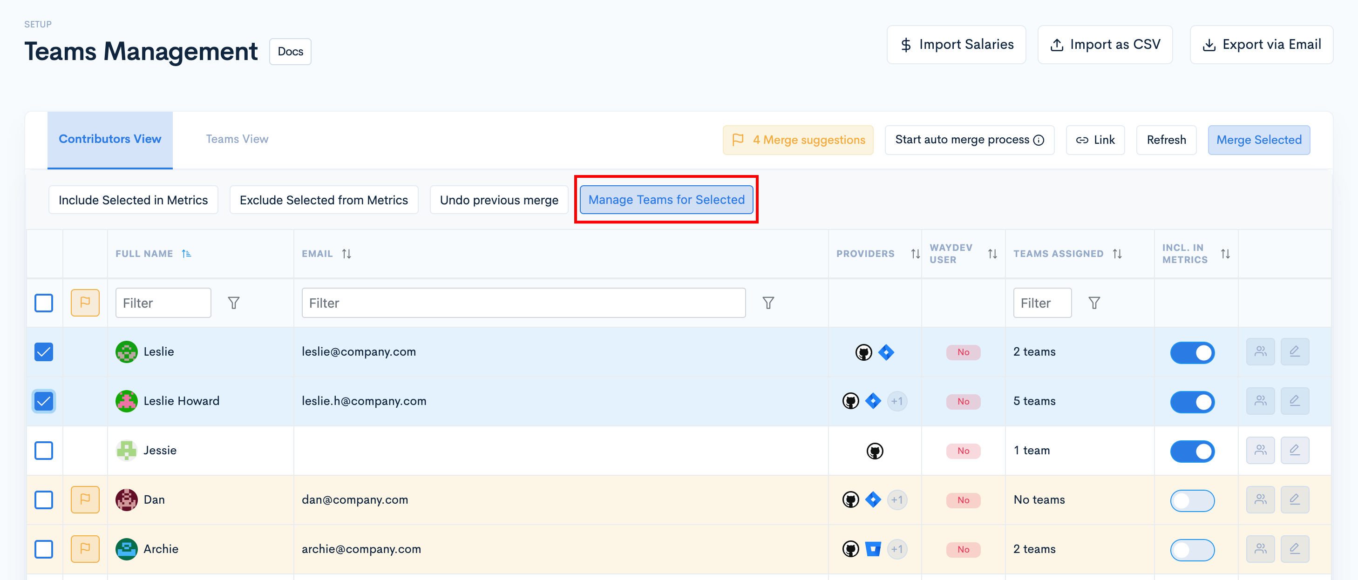The image size is (1358, 580).
Task: Open the Docs link beside Teams Management
Action: click(x=290, y=52)
